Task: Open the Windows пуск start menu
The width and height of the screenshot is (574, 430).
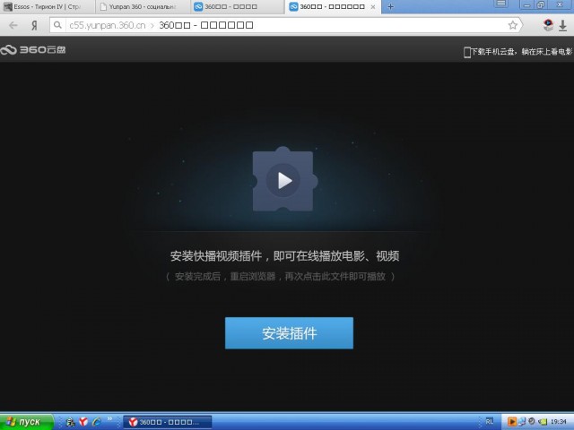Action: click(25, 421)
